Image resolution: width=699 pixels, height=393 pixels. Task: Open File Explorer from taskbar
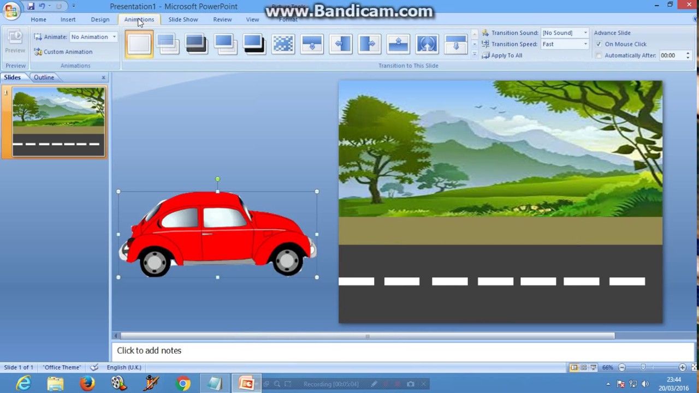[55, 384]
